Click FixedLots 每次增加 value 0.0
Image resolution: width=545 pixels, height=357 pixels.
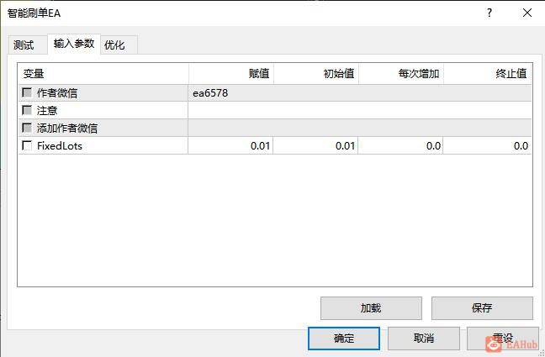pyautogui.click(x=400, y=145)
